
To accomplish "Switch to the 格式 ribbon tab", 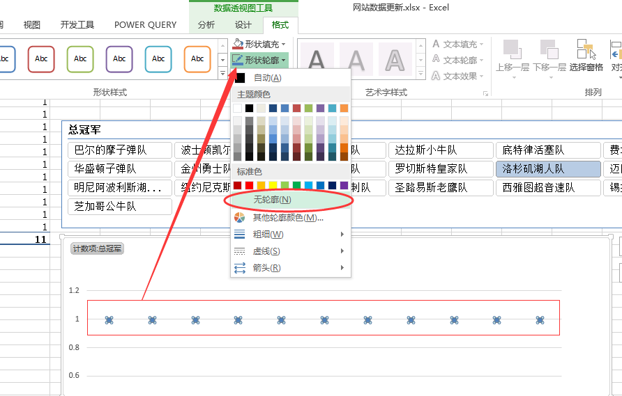I will point(280,25).
